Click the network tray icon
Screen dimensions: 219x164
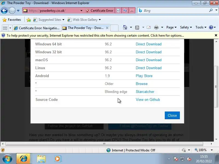[182, 159]
